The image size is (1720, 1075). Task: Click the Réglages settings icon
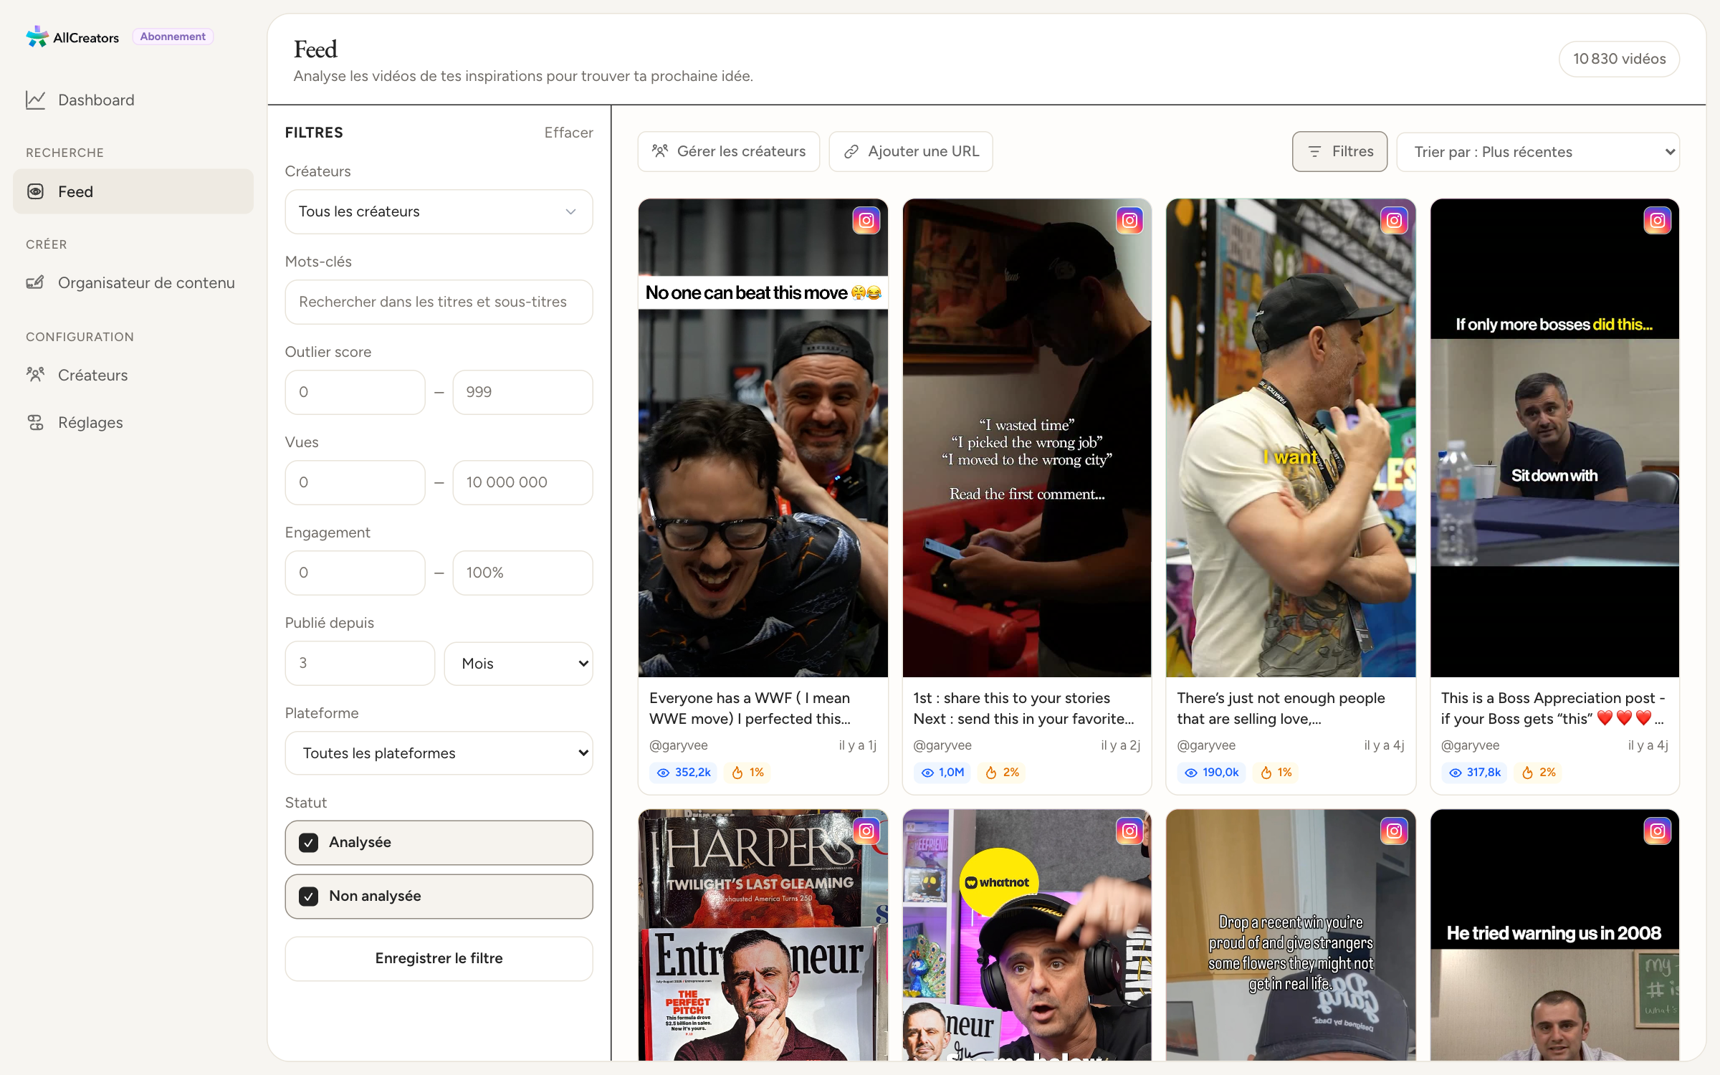pyautogui.click(x=36, y=422)
